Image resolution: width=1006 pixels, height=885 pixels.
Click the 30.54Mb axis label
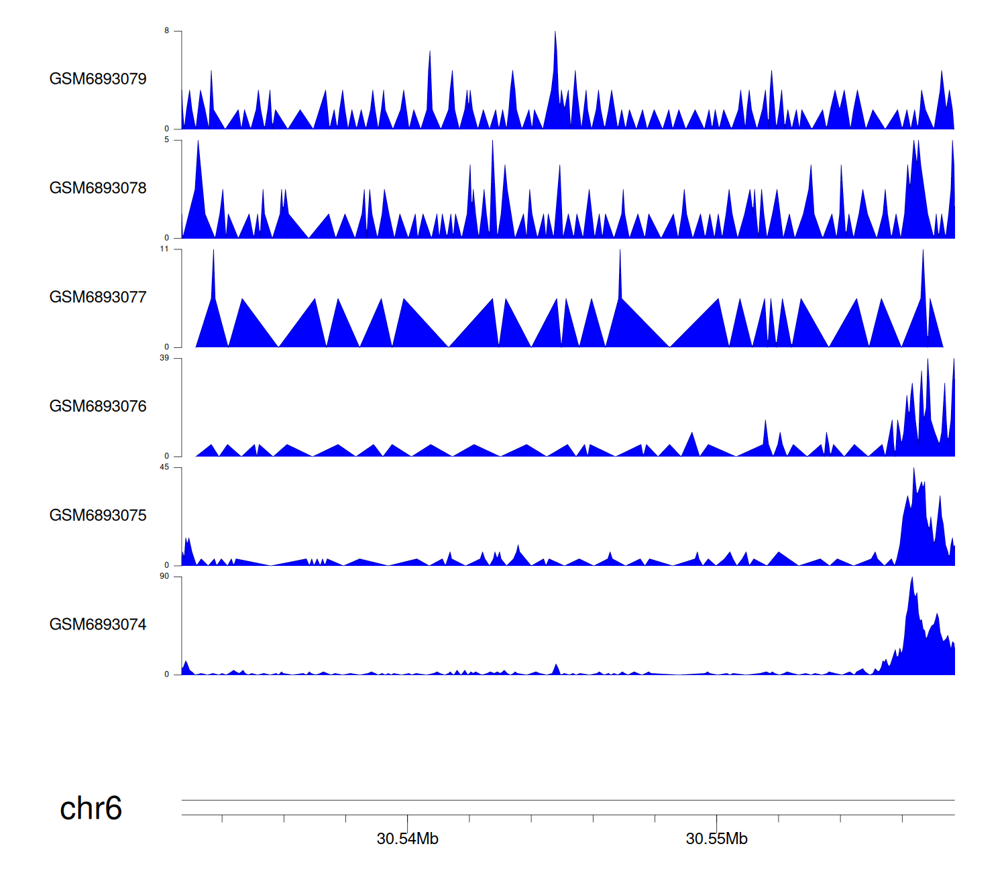[x=407, y=839]
